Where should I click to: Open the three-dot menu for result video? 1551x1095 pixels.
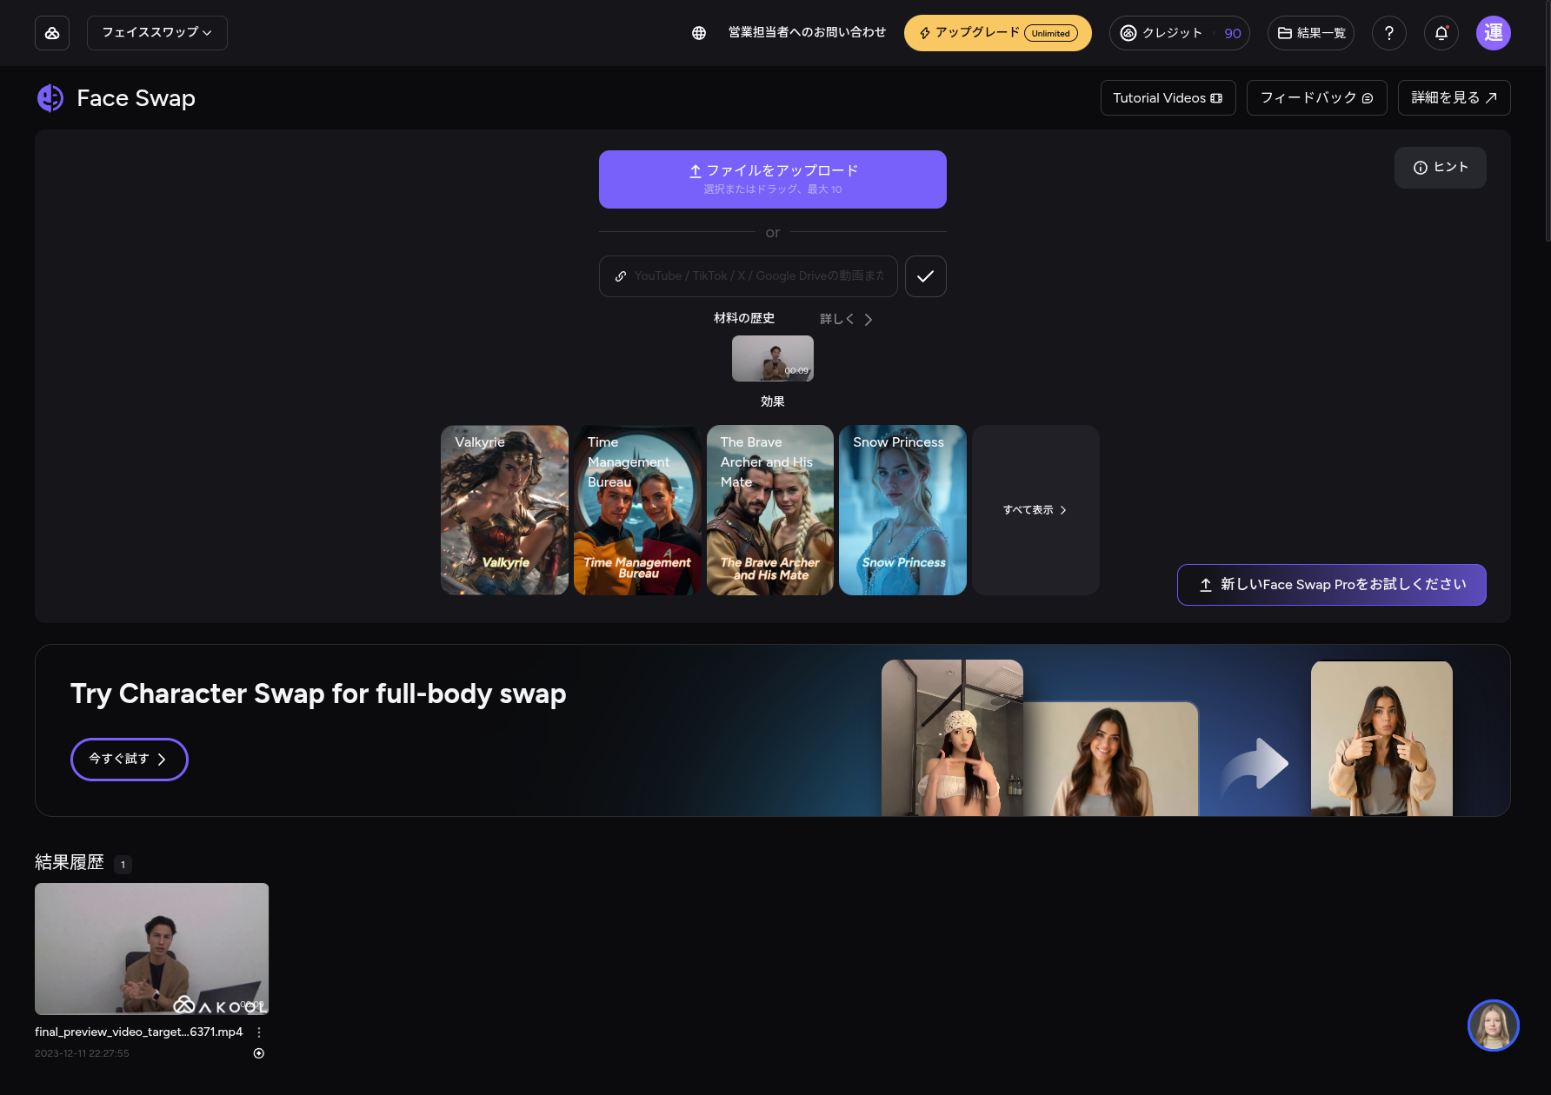click(x=258, y=1032)
